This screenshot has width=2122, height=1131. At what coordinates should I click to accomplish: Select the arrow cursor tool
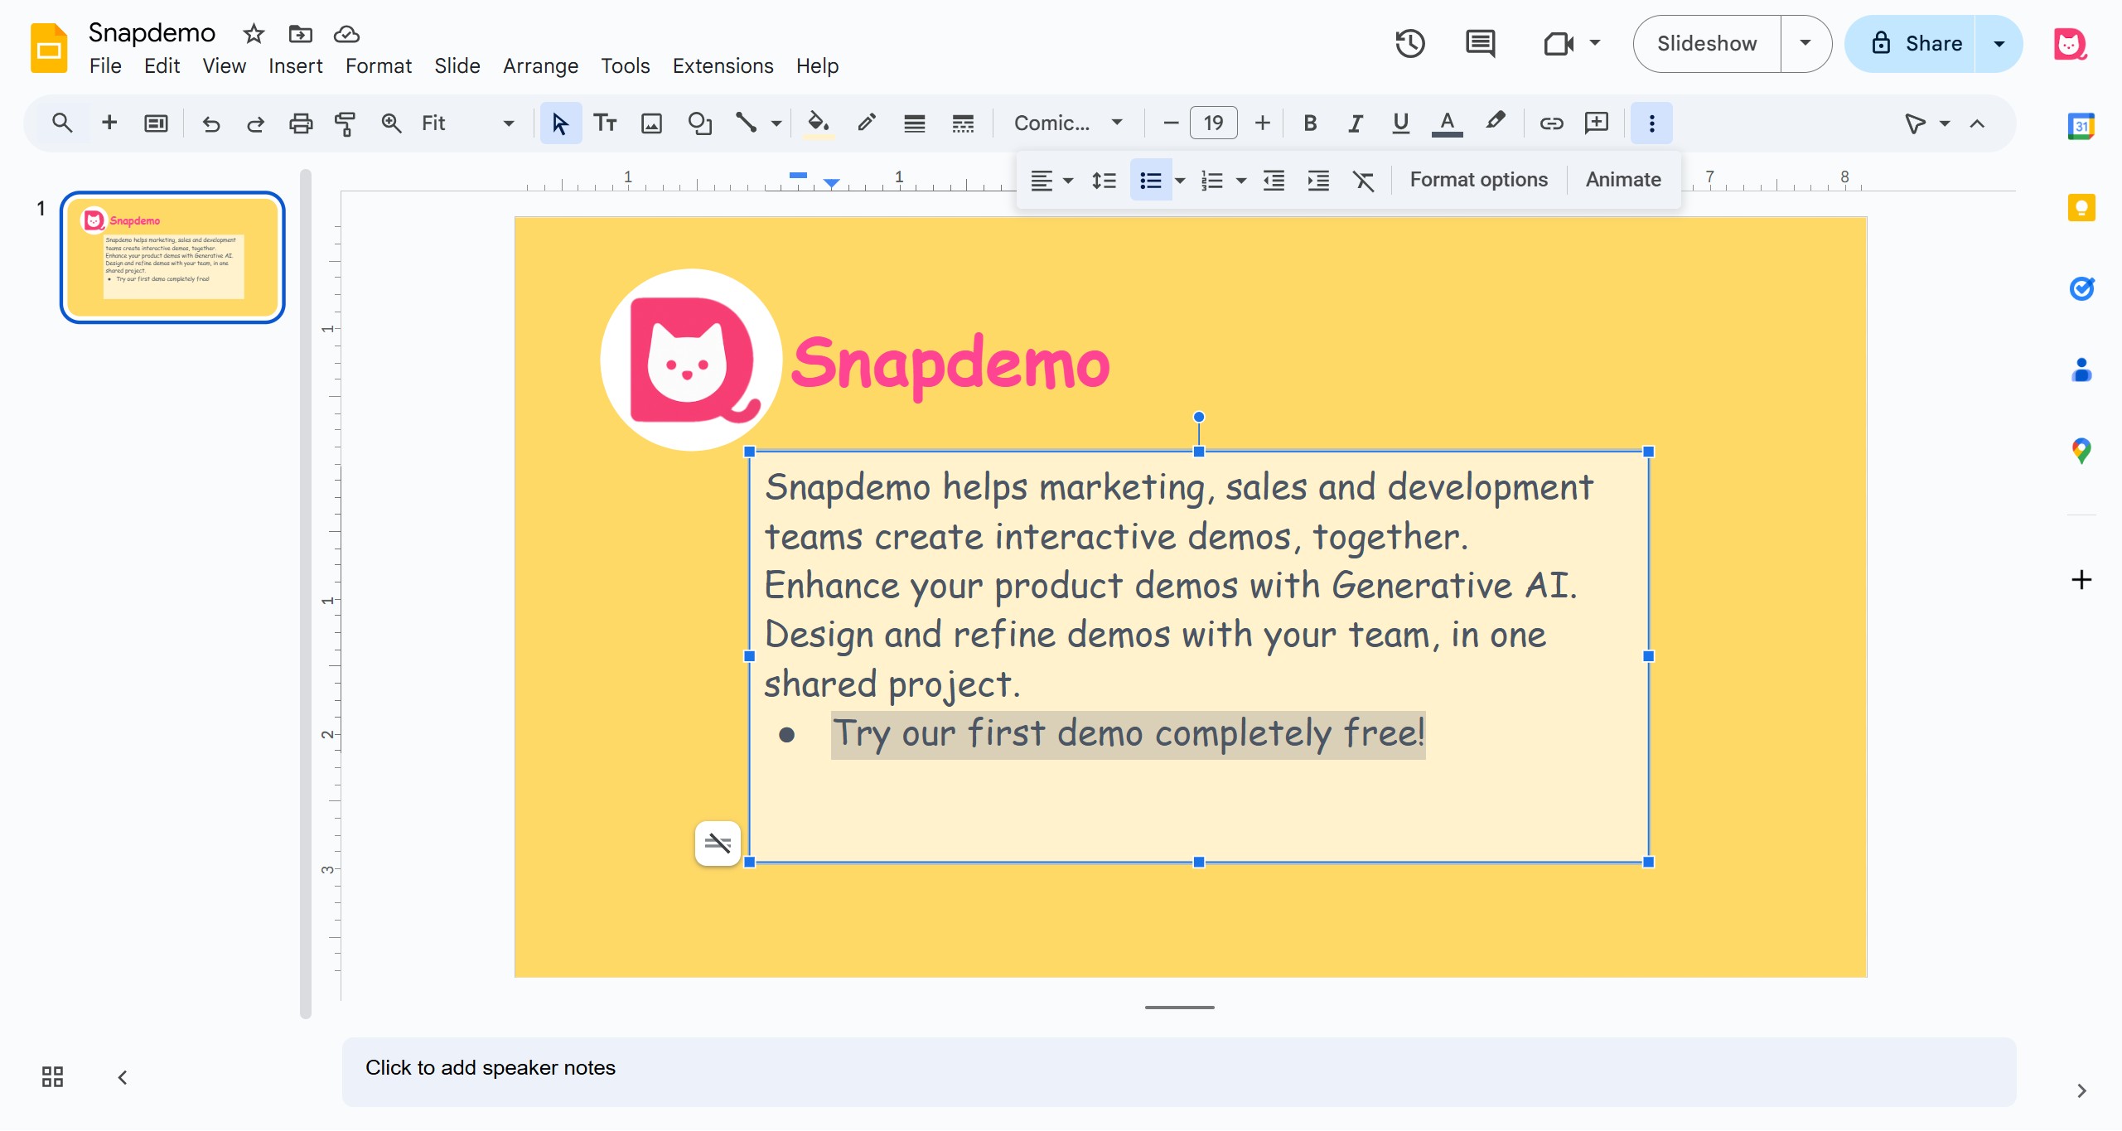pyautogui.click(x=560, y=123)
